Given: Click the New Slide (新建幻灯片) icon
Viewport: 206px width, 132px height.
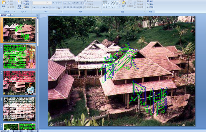Looking at the screenshot, I should coord(20,3).
